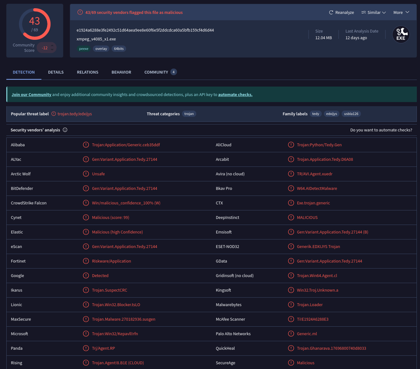This screenshot has width=420, height=369.
Task: Click the alert icon in the malicious banner
Action: click(80, 12)
